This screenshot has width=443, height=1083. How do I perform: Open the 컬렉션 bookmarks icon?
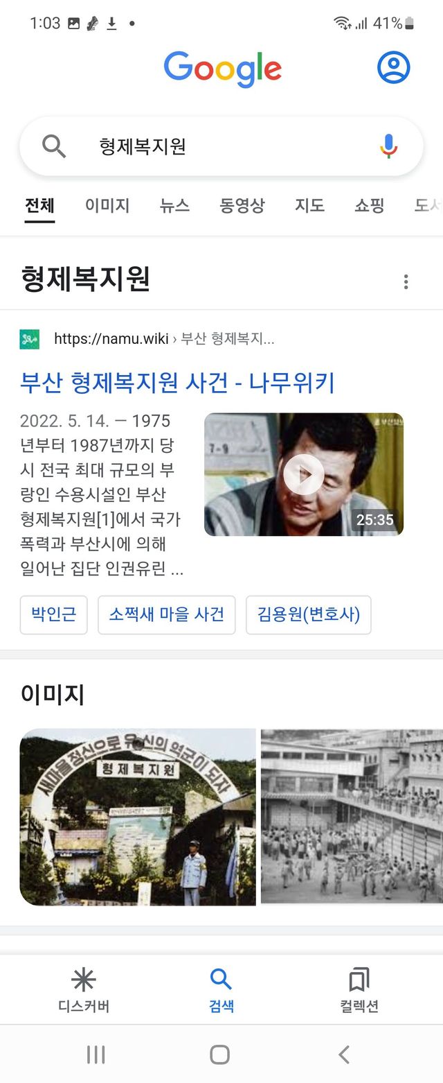pos(359,980)
